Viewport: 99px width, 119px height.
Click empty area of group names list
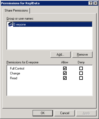point(49,38)
